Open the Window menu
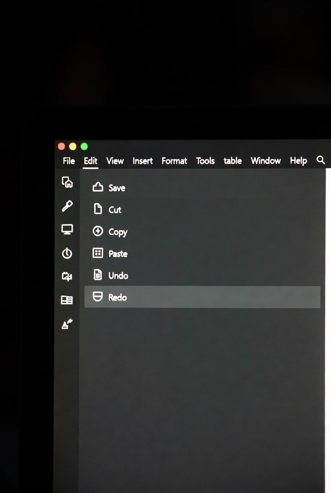331x493 pixels. click(x=266, y=161)
